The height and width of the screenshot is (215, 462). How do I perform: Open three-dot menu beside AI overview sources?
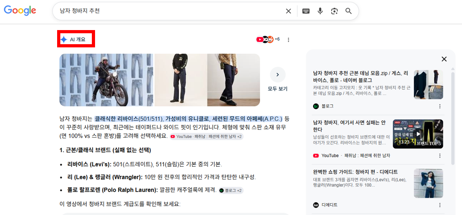tap(288, 40)
